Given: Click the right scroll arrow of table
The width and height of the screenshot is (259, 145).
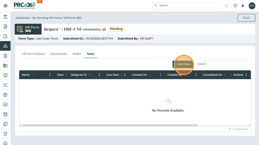Looking at the screenshot, I should (250, 125).
